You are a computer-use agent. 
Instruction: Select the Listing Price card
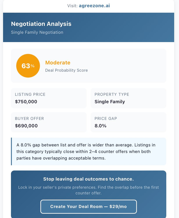tap(49, 98)
